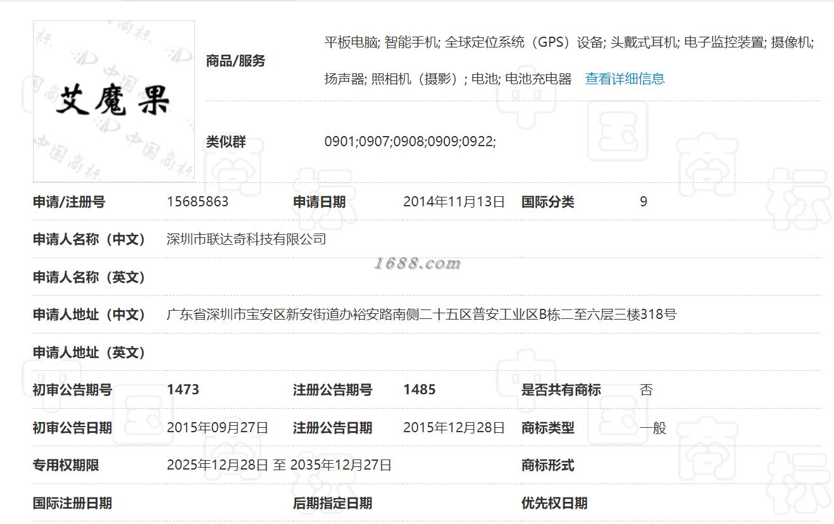Select registration announcement issue number 1485
Image resolution: width=834 pixels, height=524 pixels.
420,390
